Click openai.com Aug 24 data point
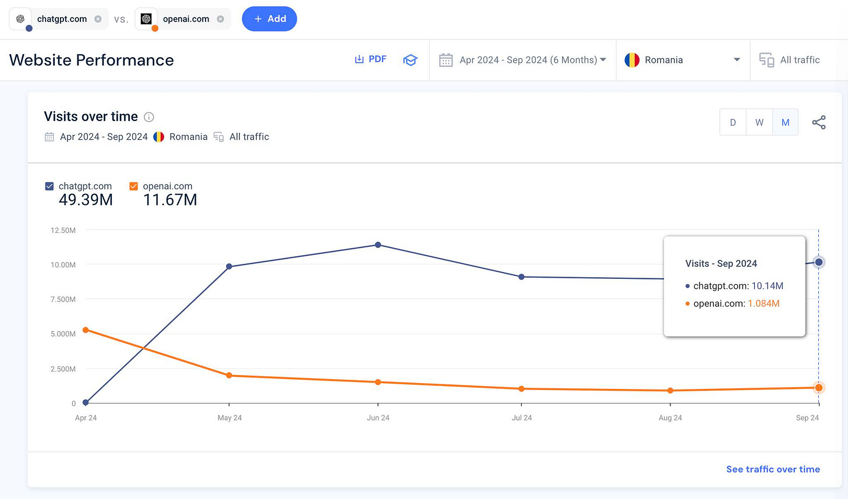This screenshot has height=499, width=848. point(670,391)
